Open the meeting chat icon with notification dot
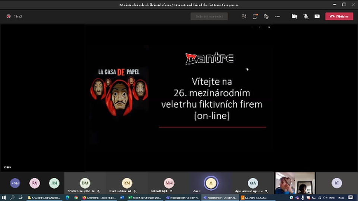Image resolution: width=358 pixels, height=201 pixels. [255, 16]
